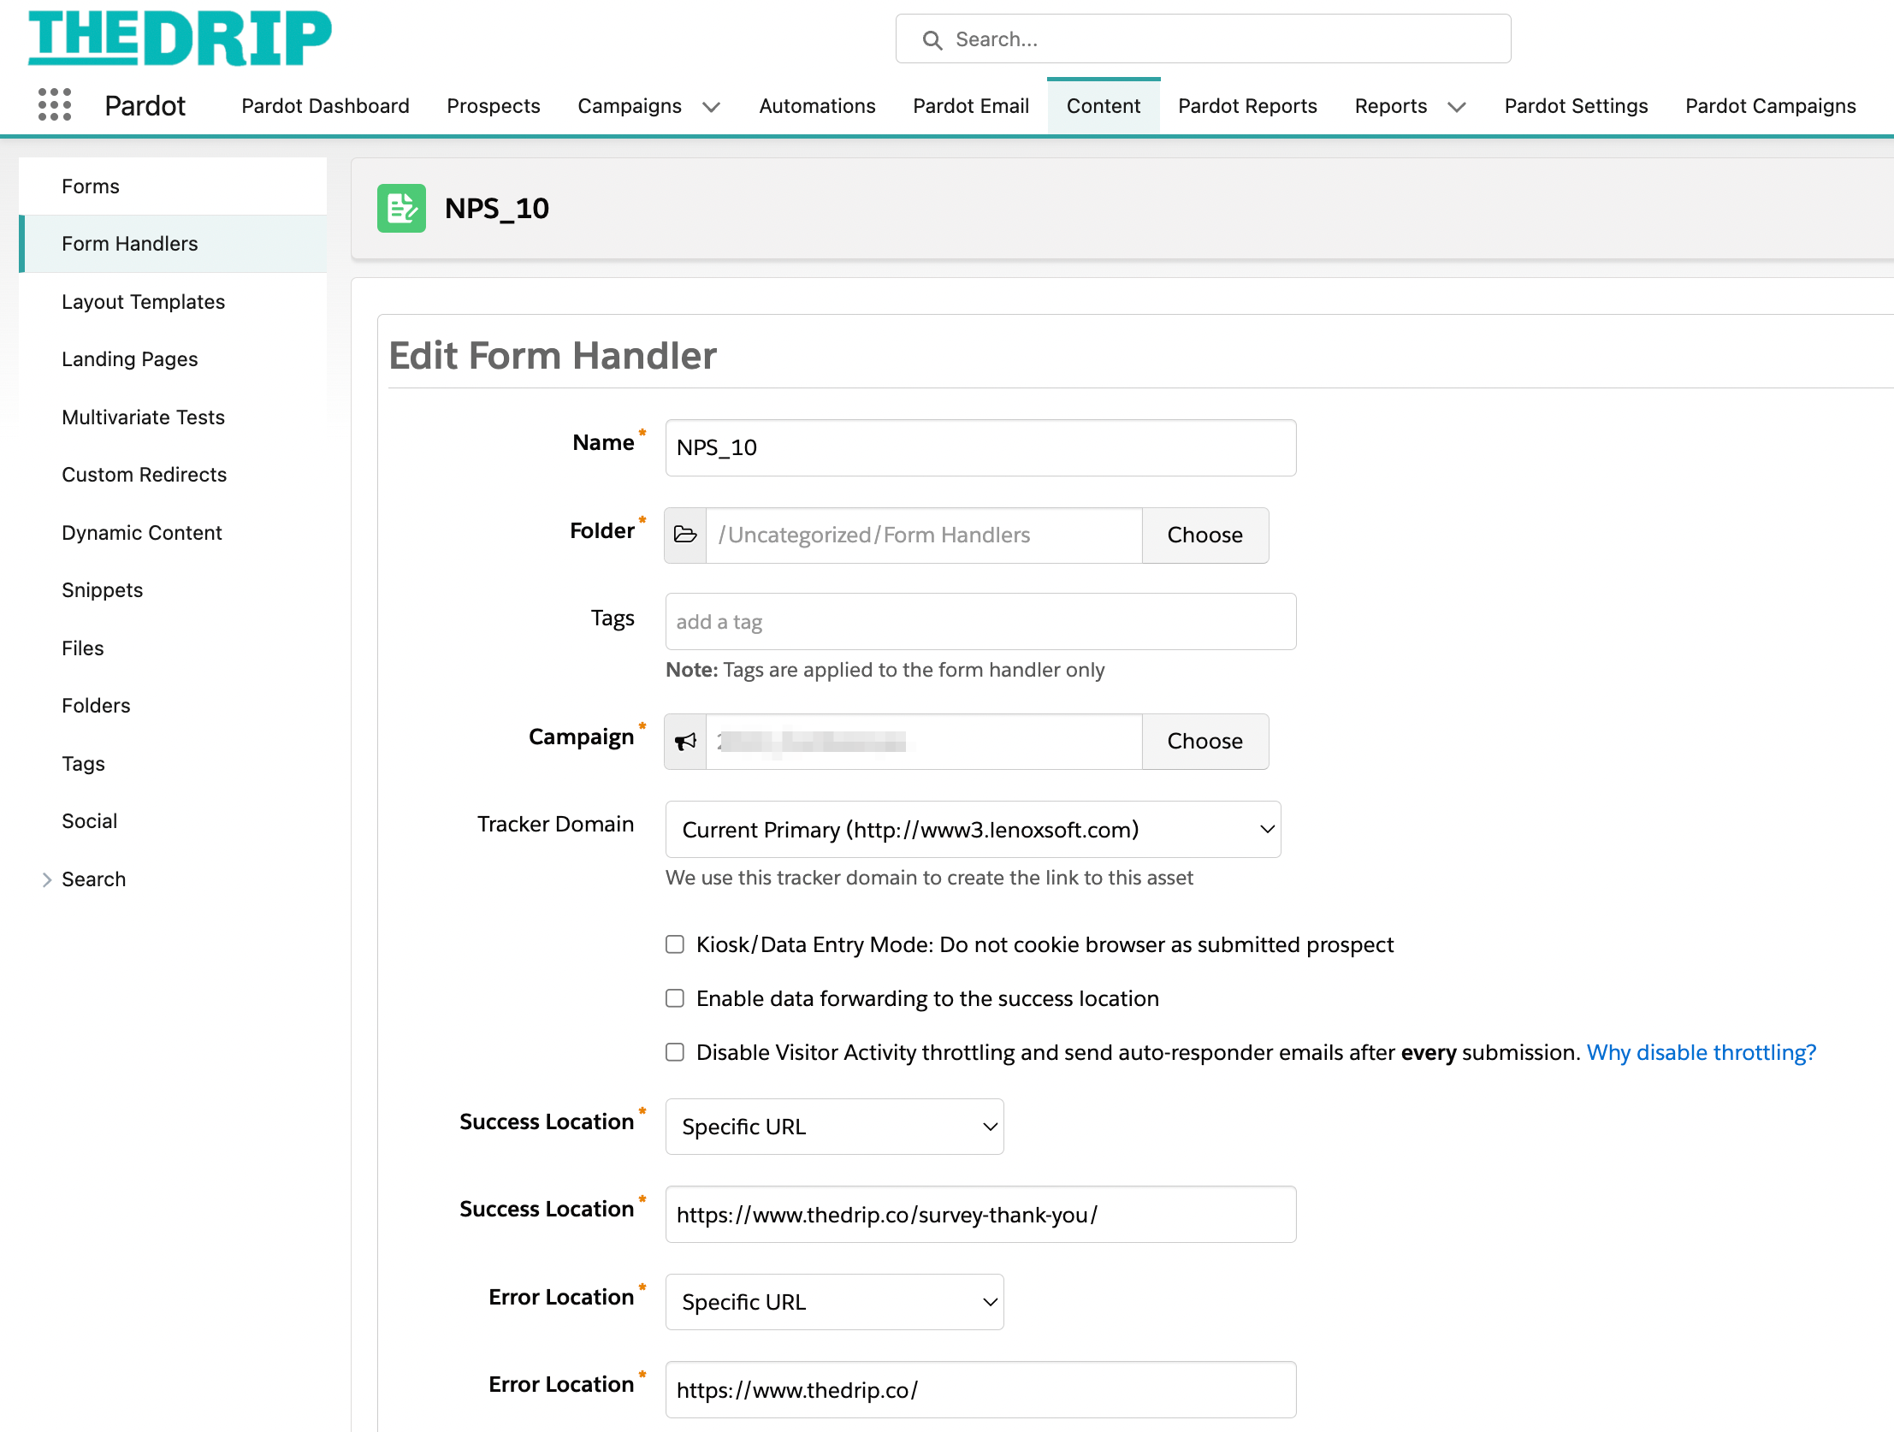1894x1432 pixels.
Task: Click the Pardot app name
Action: [x=145, y=106]
